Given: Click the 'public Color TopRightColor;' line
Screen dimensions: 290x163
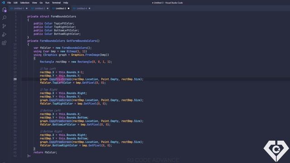Looking at the screenshot, I should (54, 27).
